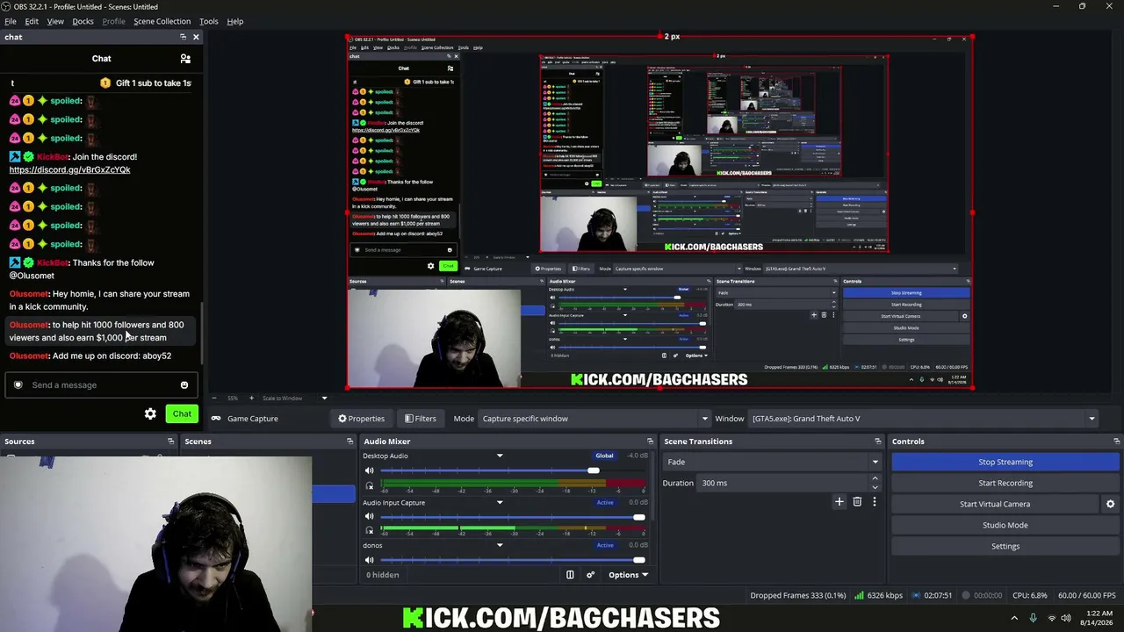Click the green bitrate signal bars icon

point(859,595)
